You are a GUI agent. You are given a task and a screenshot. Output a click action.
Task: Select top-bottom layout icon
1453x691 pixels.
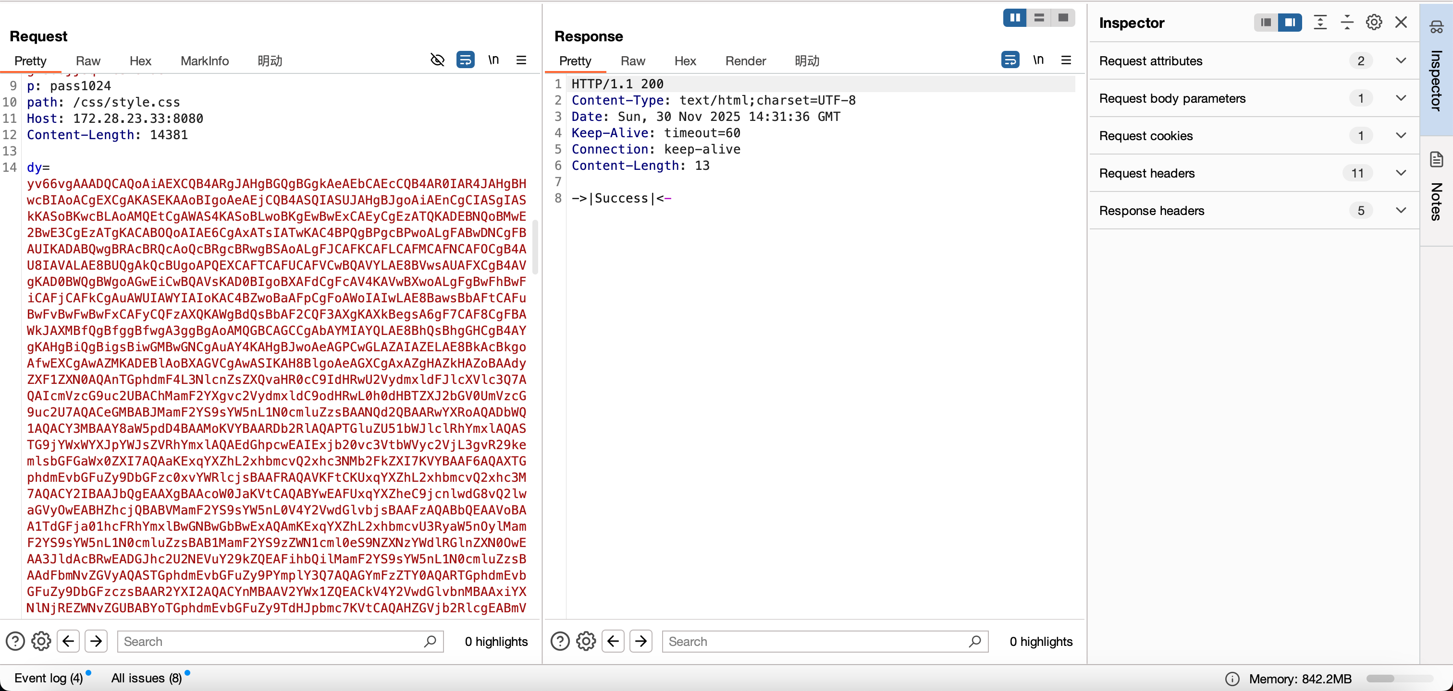1039,18
